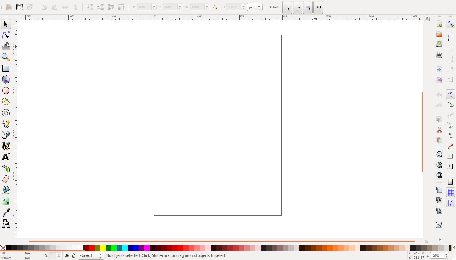This screenshot has height=260, width=456.
Task: Pick the cyan palette swatch
Action: (125, 248)
